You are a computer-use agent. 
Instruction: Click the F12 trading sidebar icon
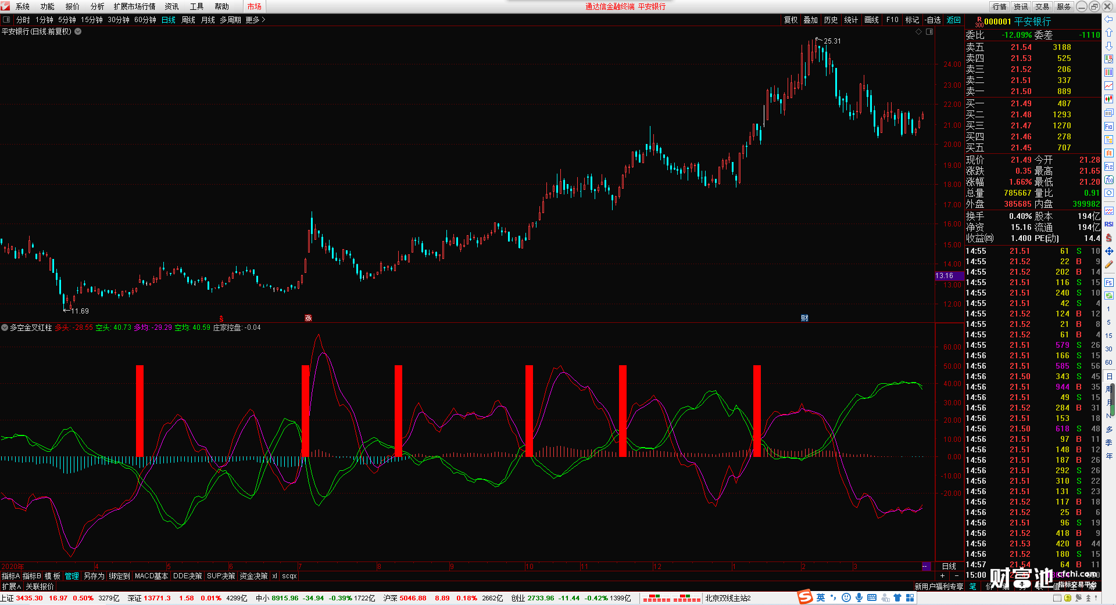(1108, 167)
